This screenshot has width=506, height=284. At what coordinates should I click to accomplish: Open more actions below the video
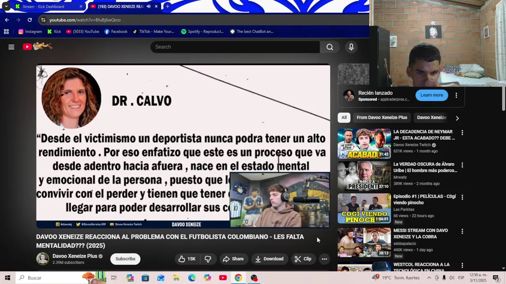click(x=324, y=259)
